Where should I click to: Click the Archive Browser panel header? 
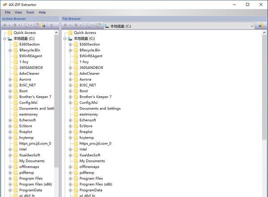click(x=30, y=19)
